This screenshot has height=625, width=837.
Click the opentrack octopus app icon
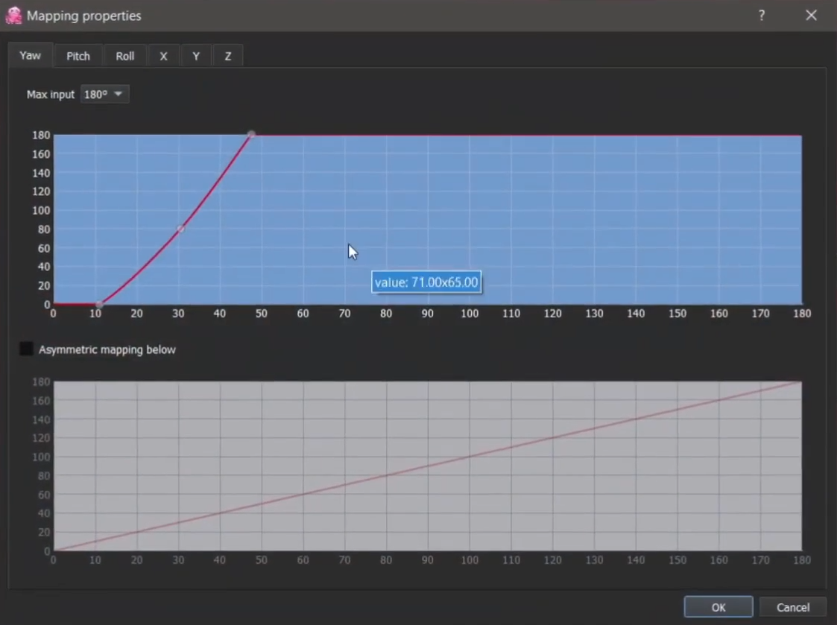coord(13,16)
